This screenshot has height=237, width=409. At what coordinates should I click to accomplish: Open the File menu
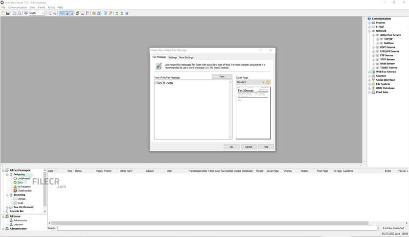(3, 7)
